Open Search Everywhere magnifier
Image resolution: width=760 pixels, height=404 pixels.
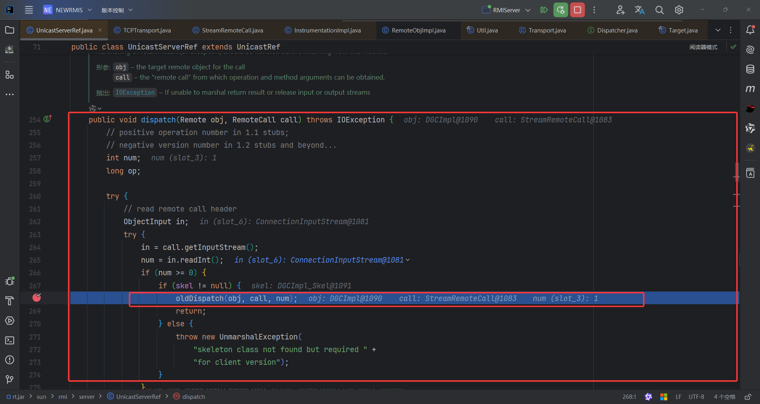pos(659,10)
